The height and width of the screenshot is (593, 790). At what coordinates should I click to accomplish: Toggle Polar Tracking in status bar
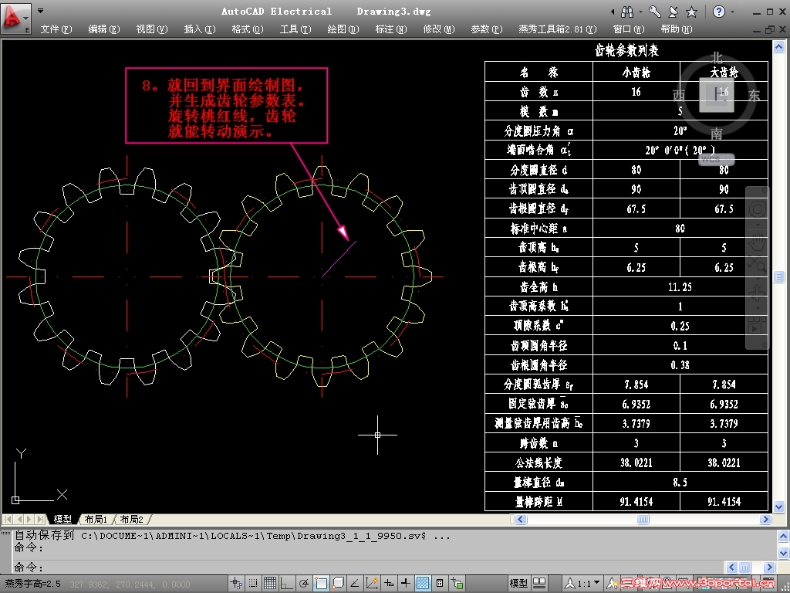coord(304,584)
